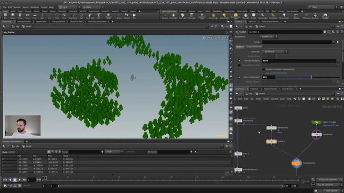Select the Font shelf tool
The width and height of the screenshot is (344, 193).
pyautogui.click(x=99, y=16)
